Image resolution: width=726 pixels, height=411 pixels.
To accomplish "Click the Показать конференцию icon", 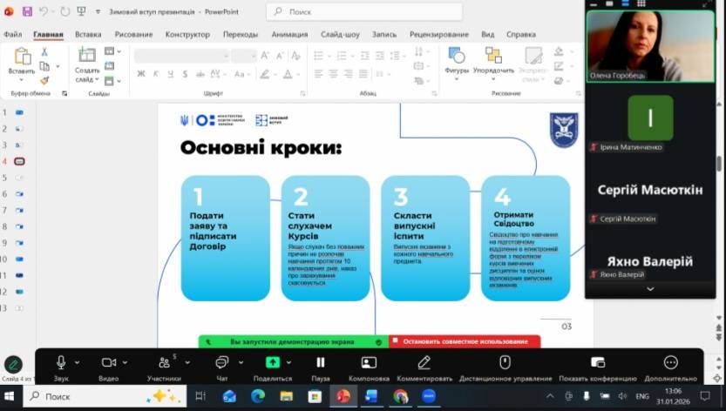I will click(x=597, y=362).
